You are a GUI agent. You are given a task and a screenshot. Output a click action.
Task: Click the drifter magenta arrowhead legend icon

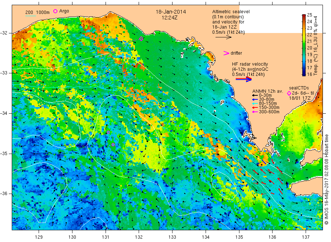click(x=226, y=53)
